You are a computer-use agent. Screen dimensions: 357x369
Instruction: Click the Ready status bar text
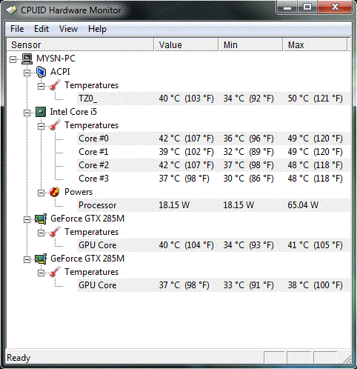pyautogui.click(x=19, y=358)
